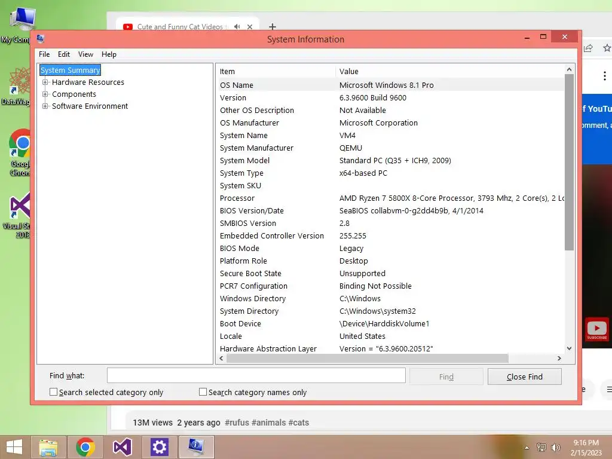Select the Processor row
Viewport: 612px width, 459px height.
coord(390,198)
